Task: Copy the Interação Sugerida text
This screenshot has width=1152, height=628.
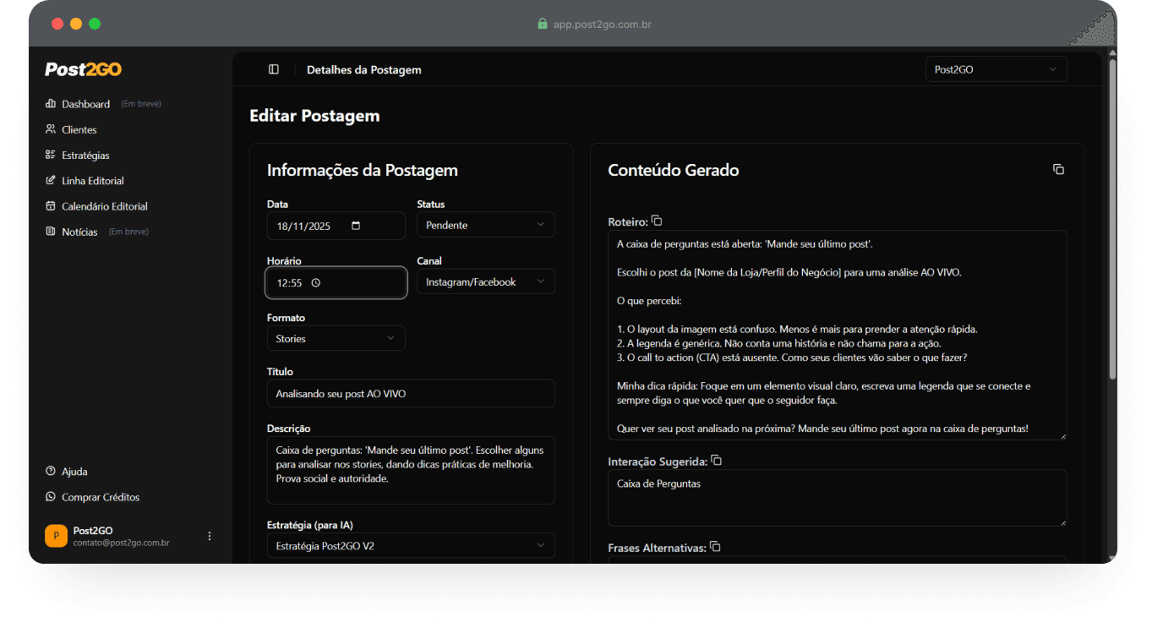Action: [x=717, y=461]
